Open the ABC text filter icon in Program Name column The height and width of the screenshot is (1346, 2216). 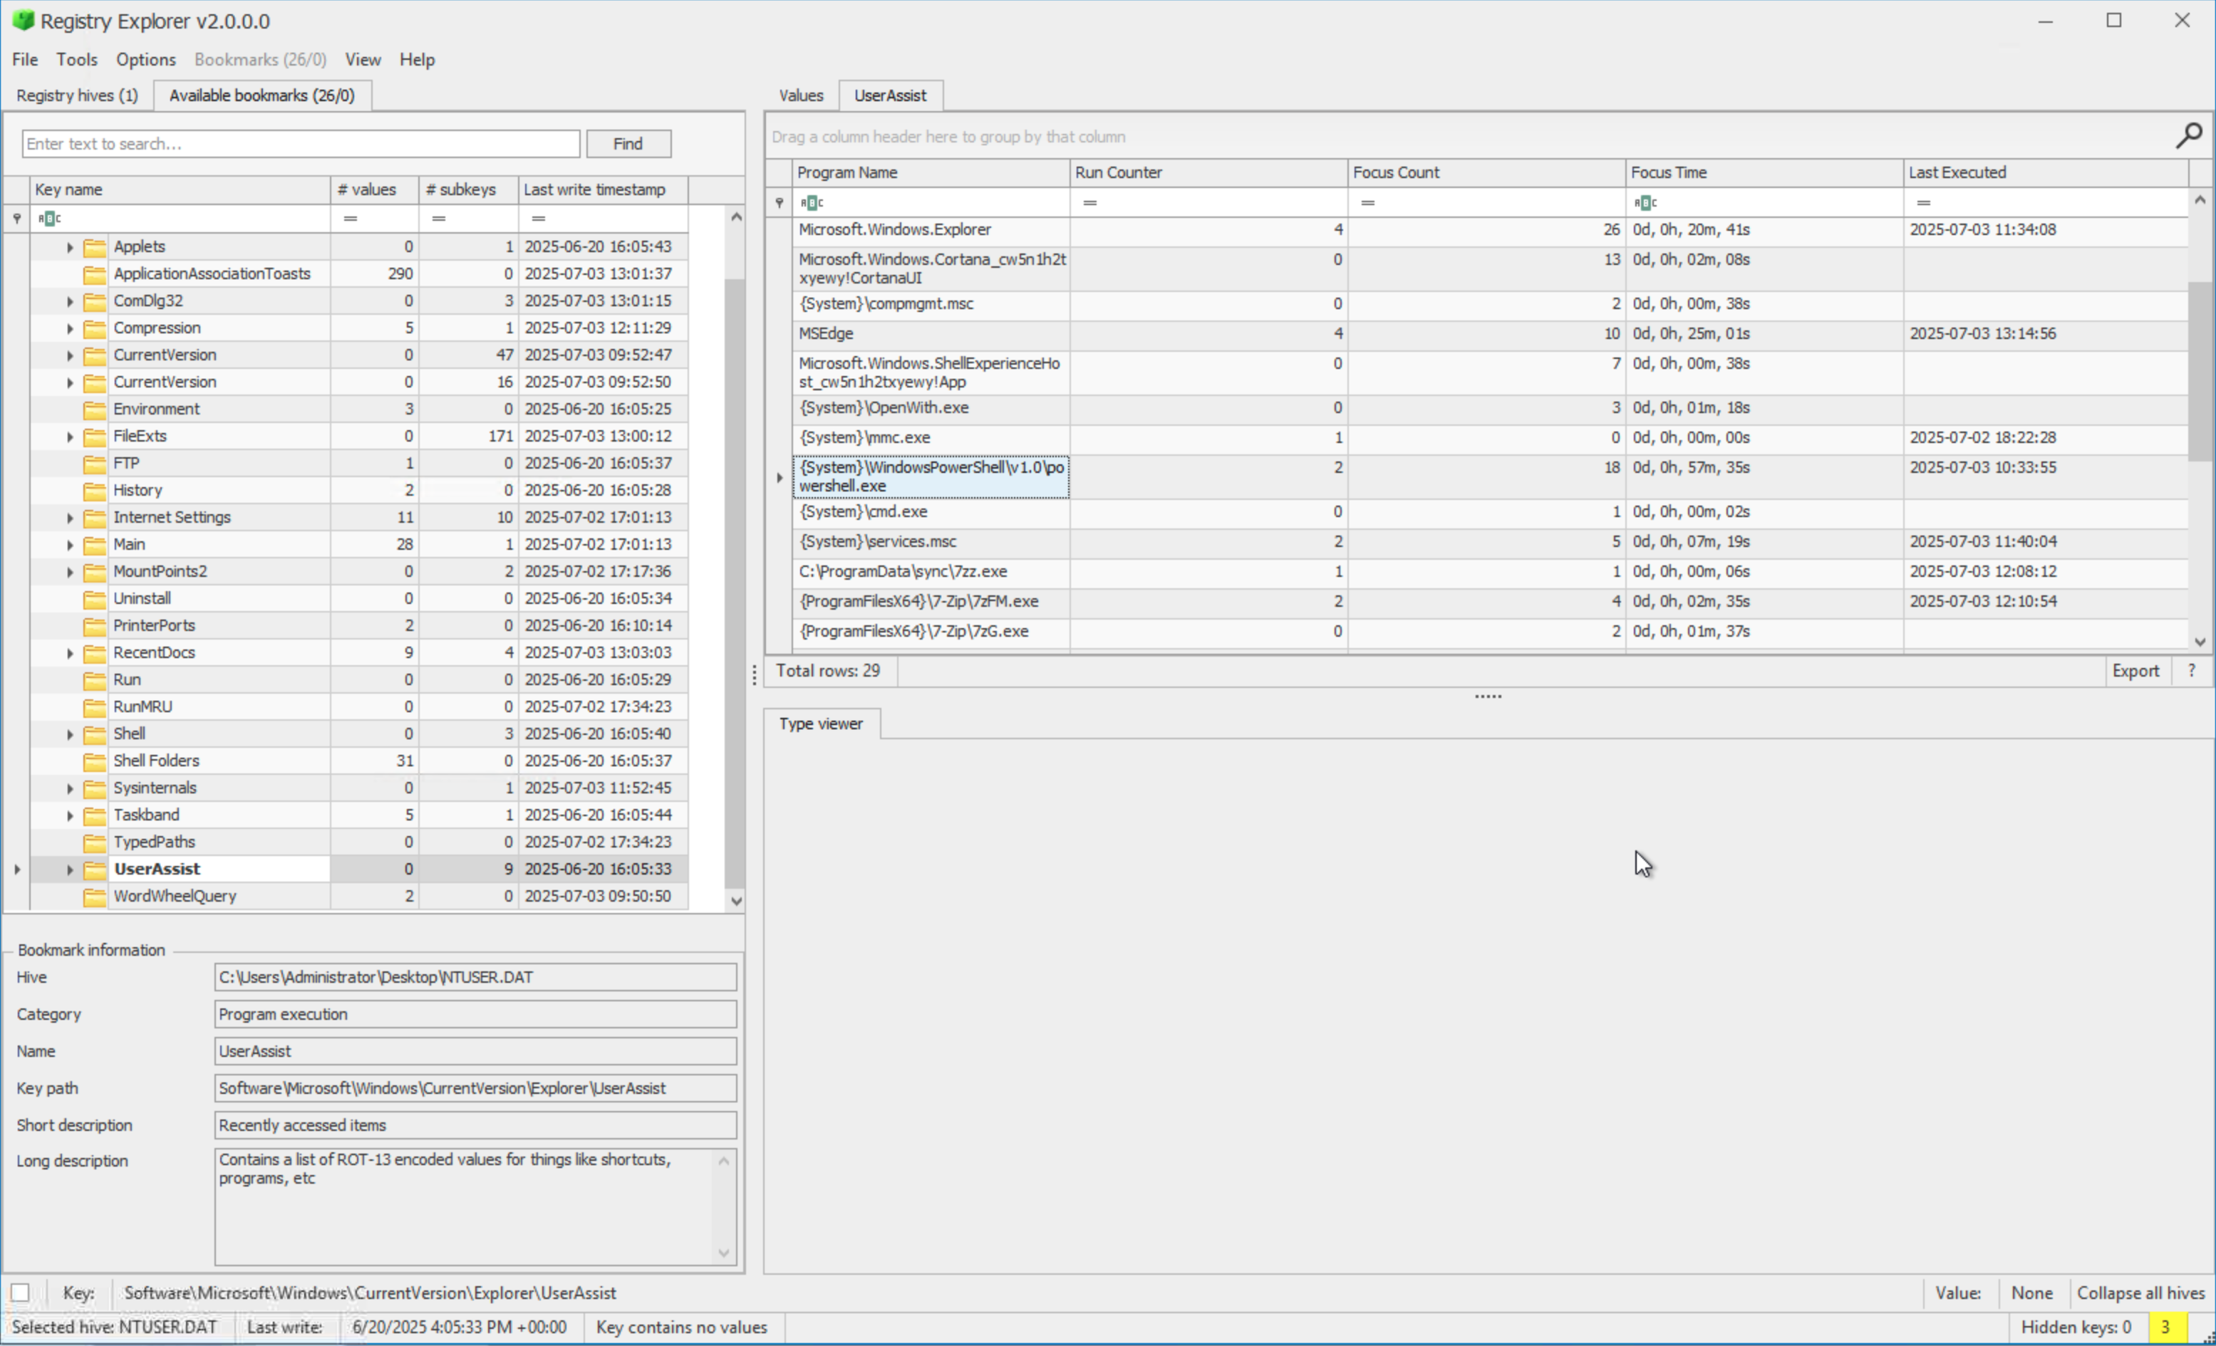[x=812, y=202]
